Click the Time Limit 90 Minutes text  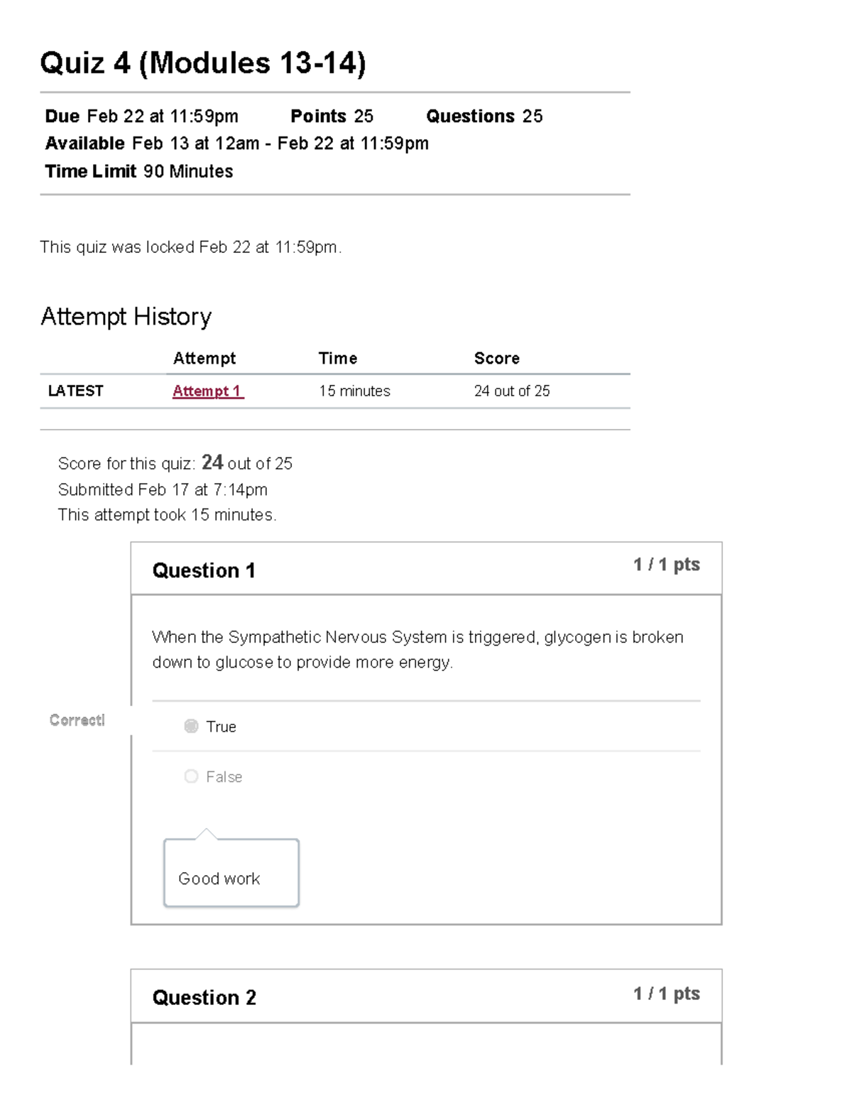point(139,171)
